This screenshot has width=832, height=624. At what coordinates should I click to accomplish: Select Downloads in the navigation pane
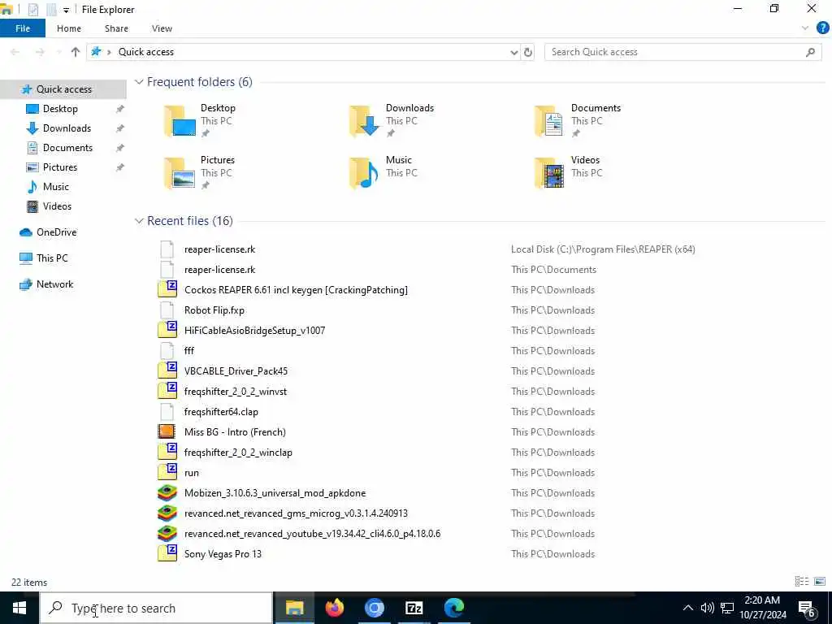67,128
